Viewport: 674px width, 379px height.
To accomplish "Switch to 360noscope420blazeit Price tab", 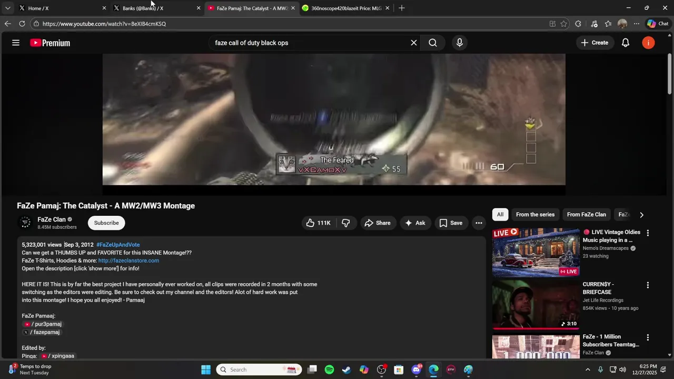I will coord(345,8).
